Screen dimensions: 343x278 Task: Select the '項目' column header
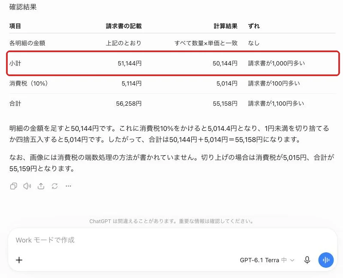[x=15, y=26]
